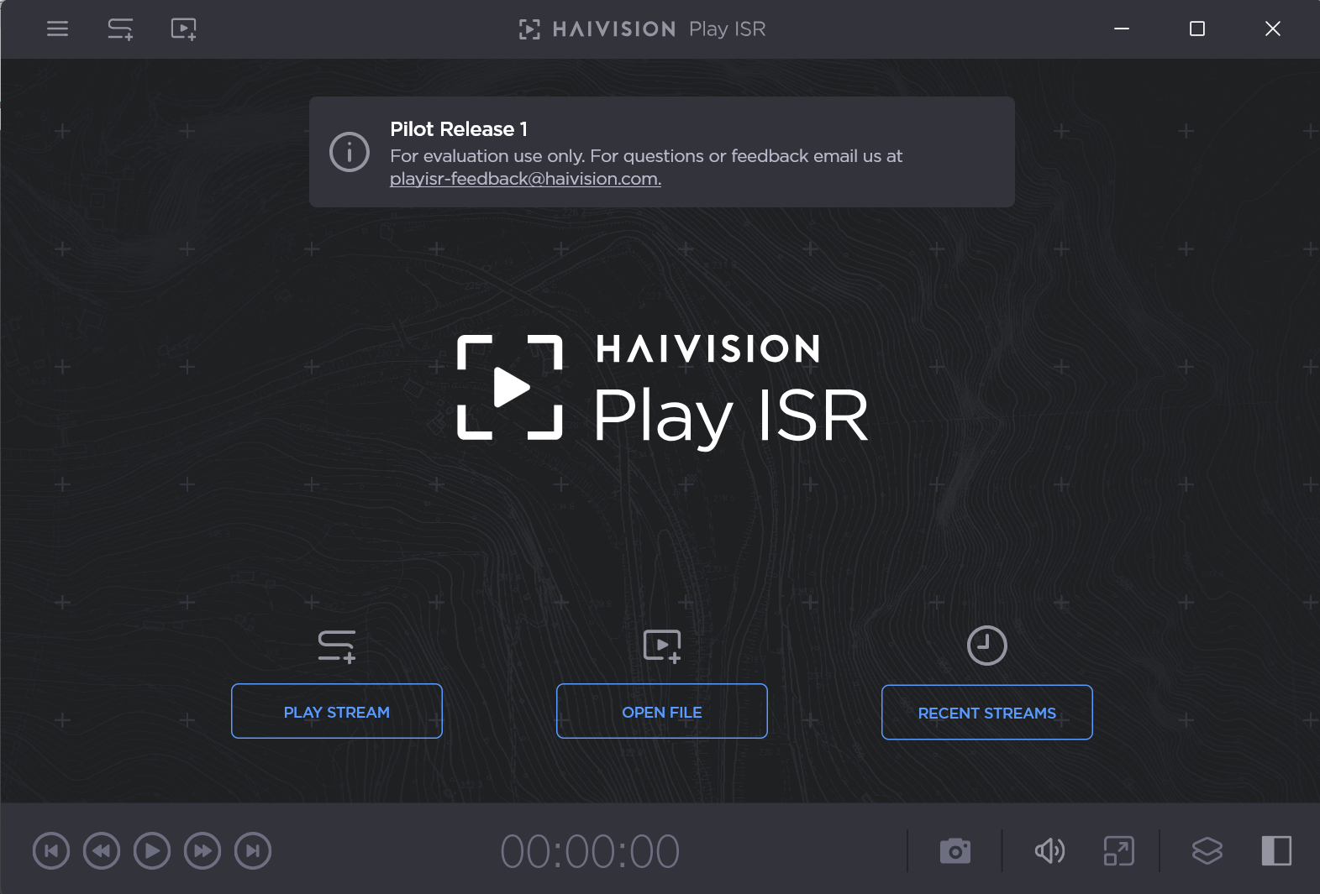1320x894 pixels.
Task: Maximize the Play ISR window
Action: [1197, 29]
